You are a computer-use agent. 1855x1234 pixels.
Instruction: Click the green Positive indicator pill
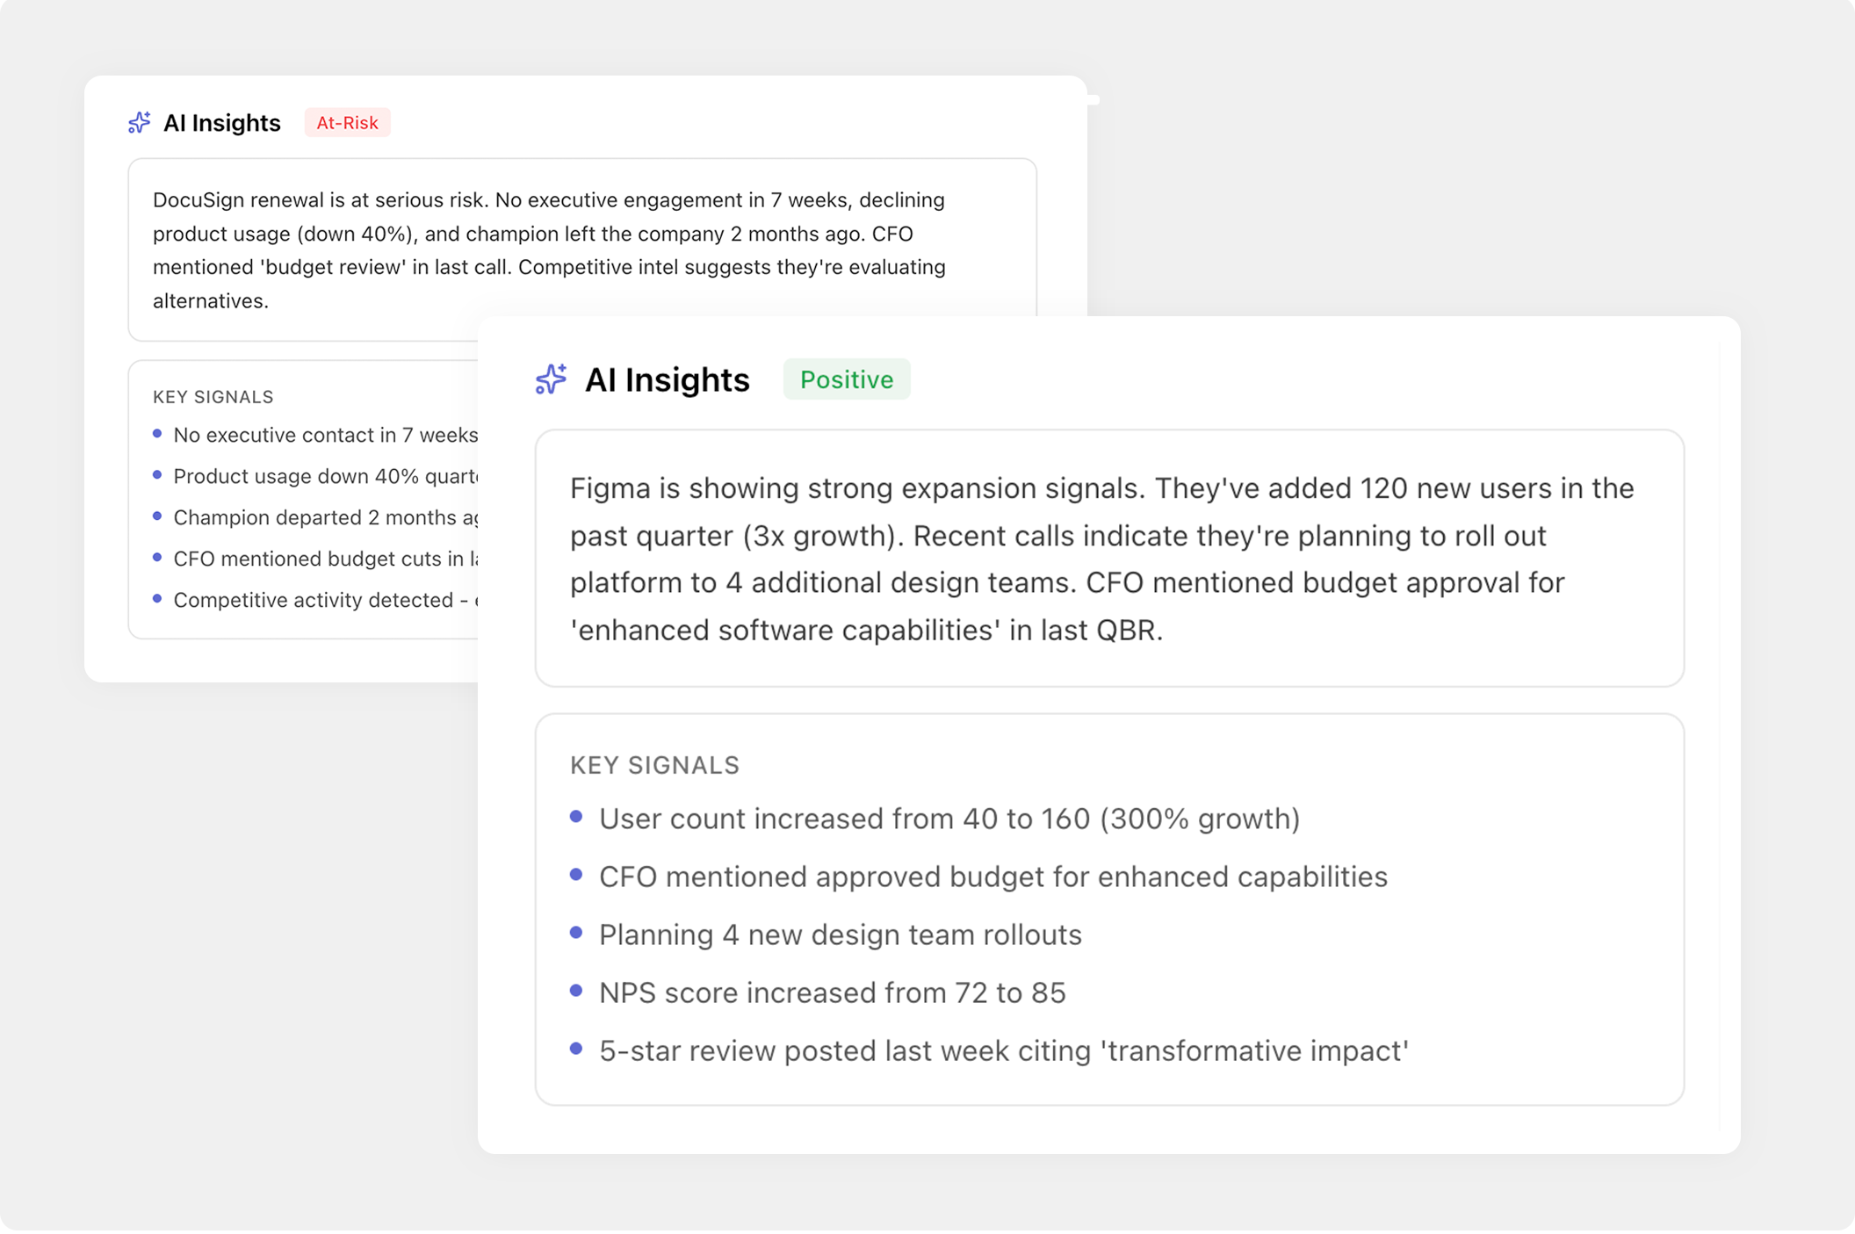[x=846, y=379]
